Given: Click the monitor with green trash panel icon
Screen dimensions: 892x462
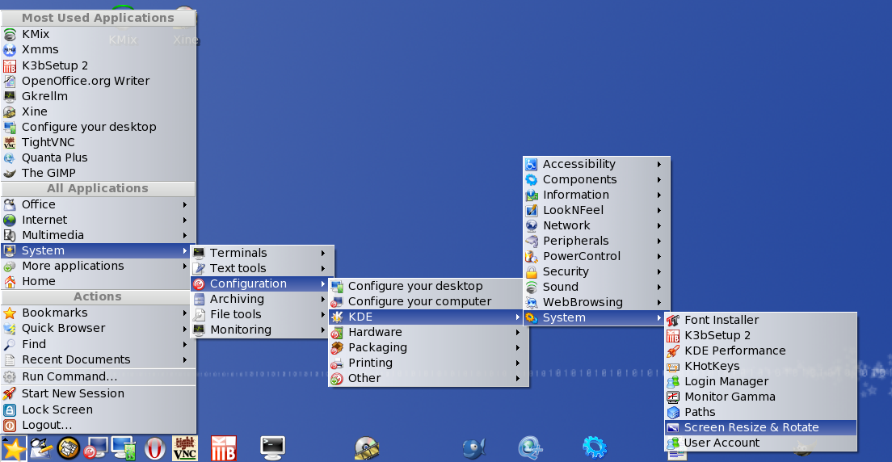Looking at the screenshot, I should (124, 448).
